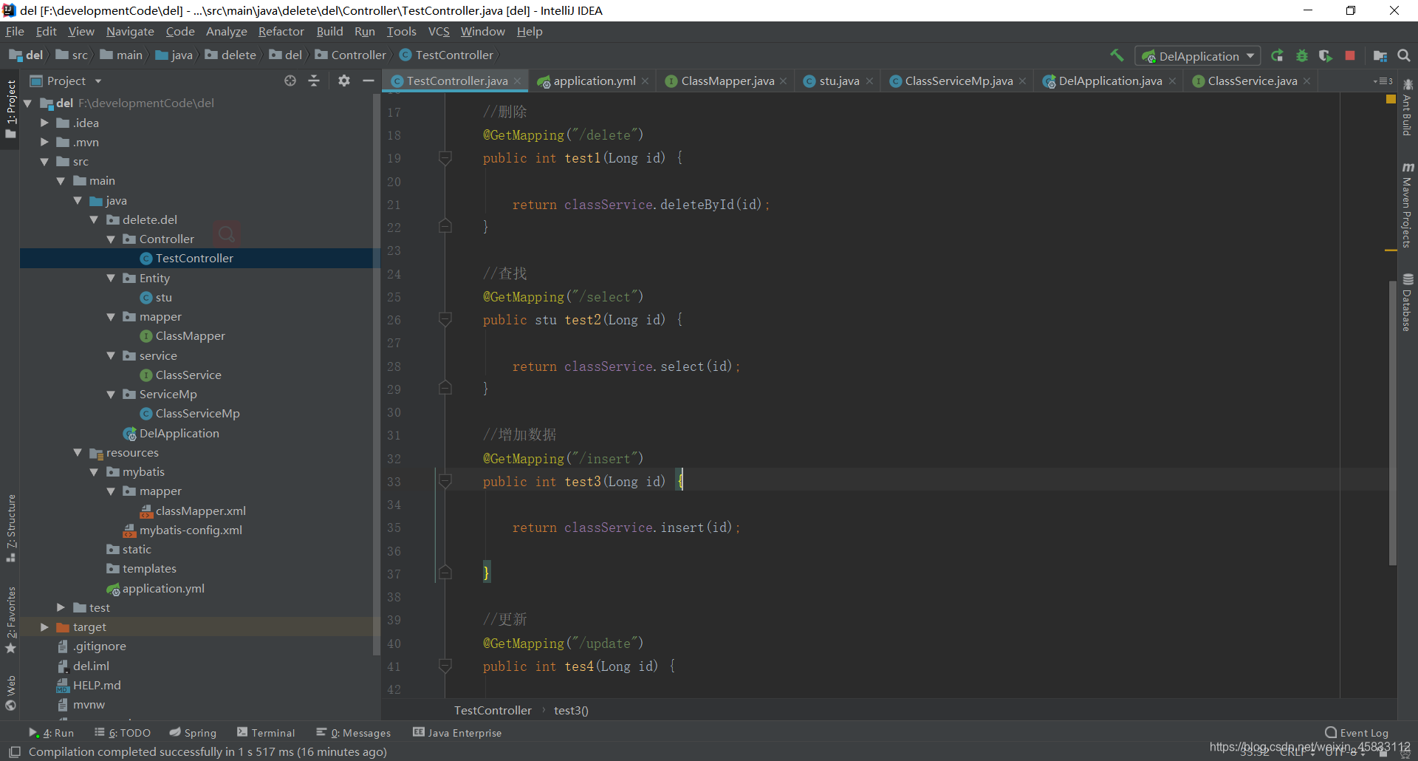This screenshot has height=761, width=1418.
Task: Open the 6: TODO tool window
Action: [x=123, y=733]
